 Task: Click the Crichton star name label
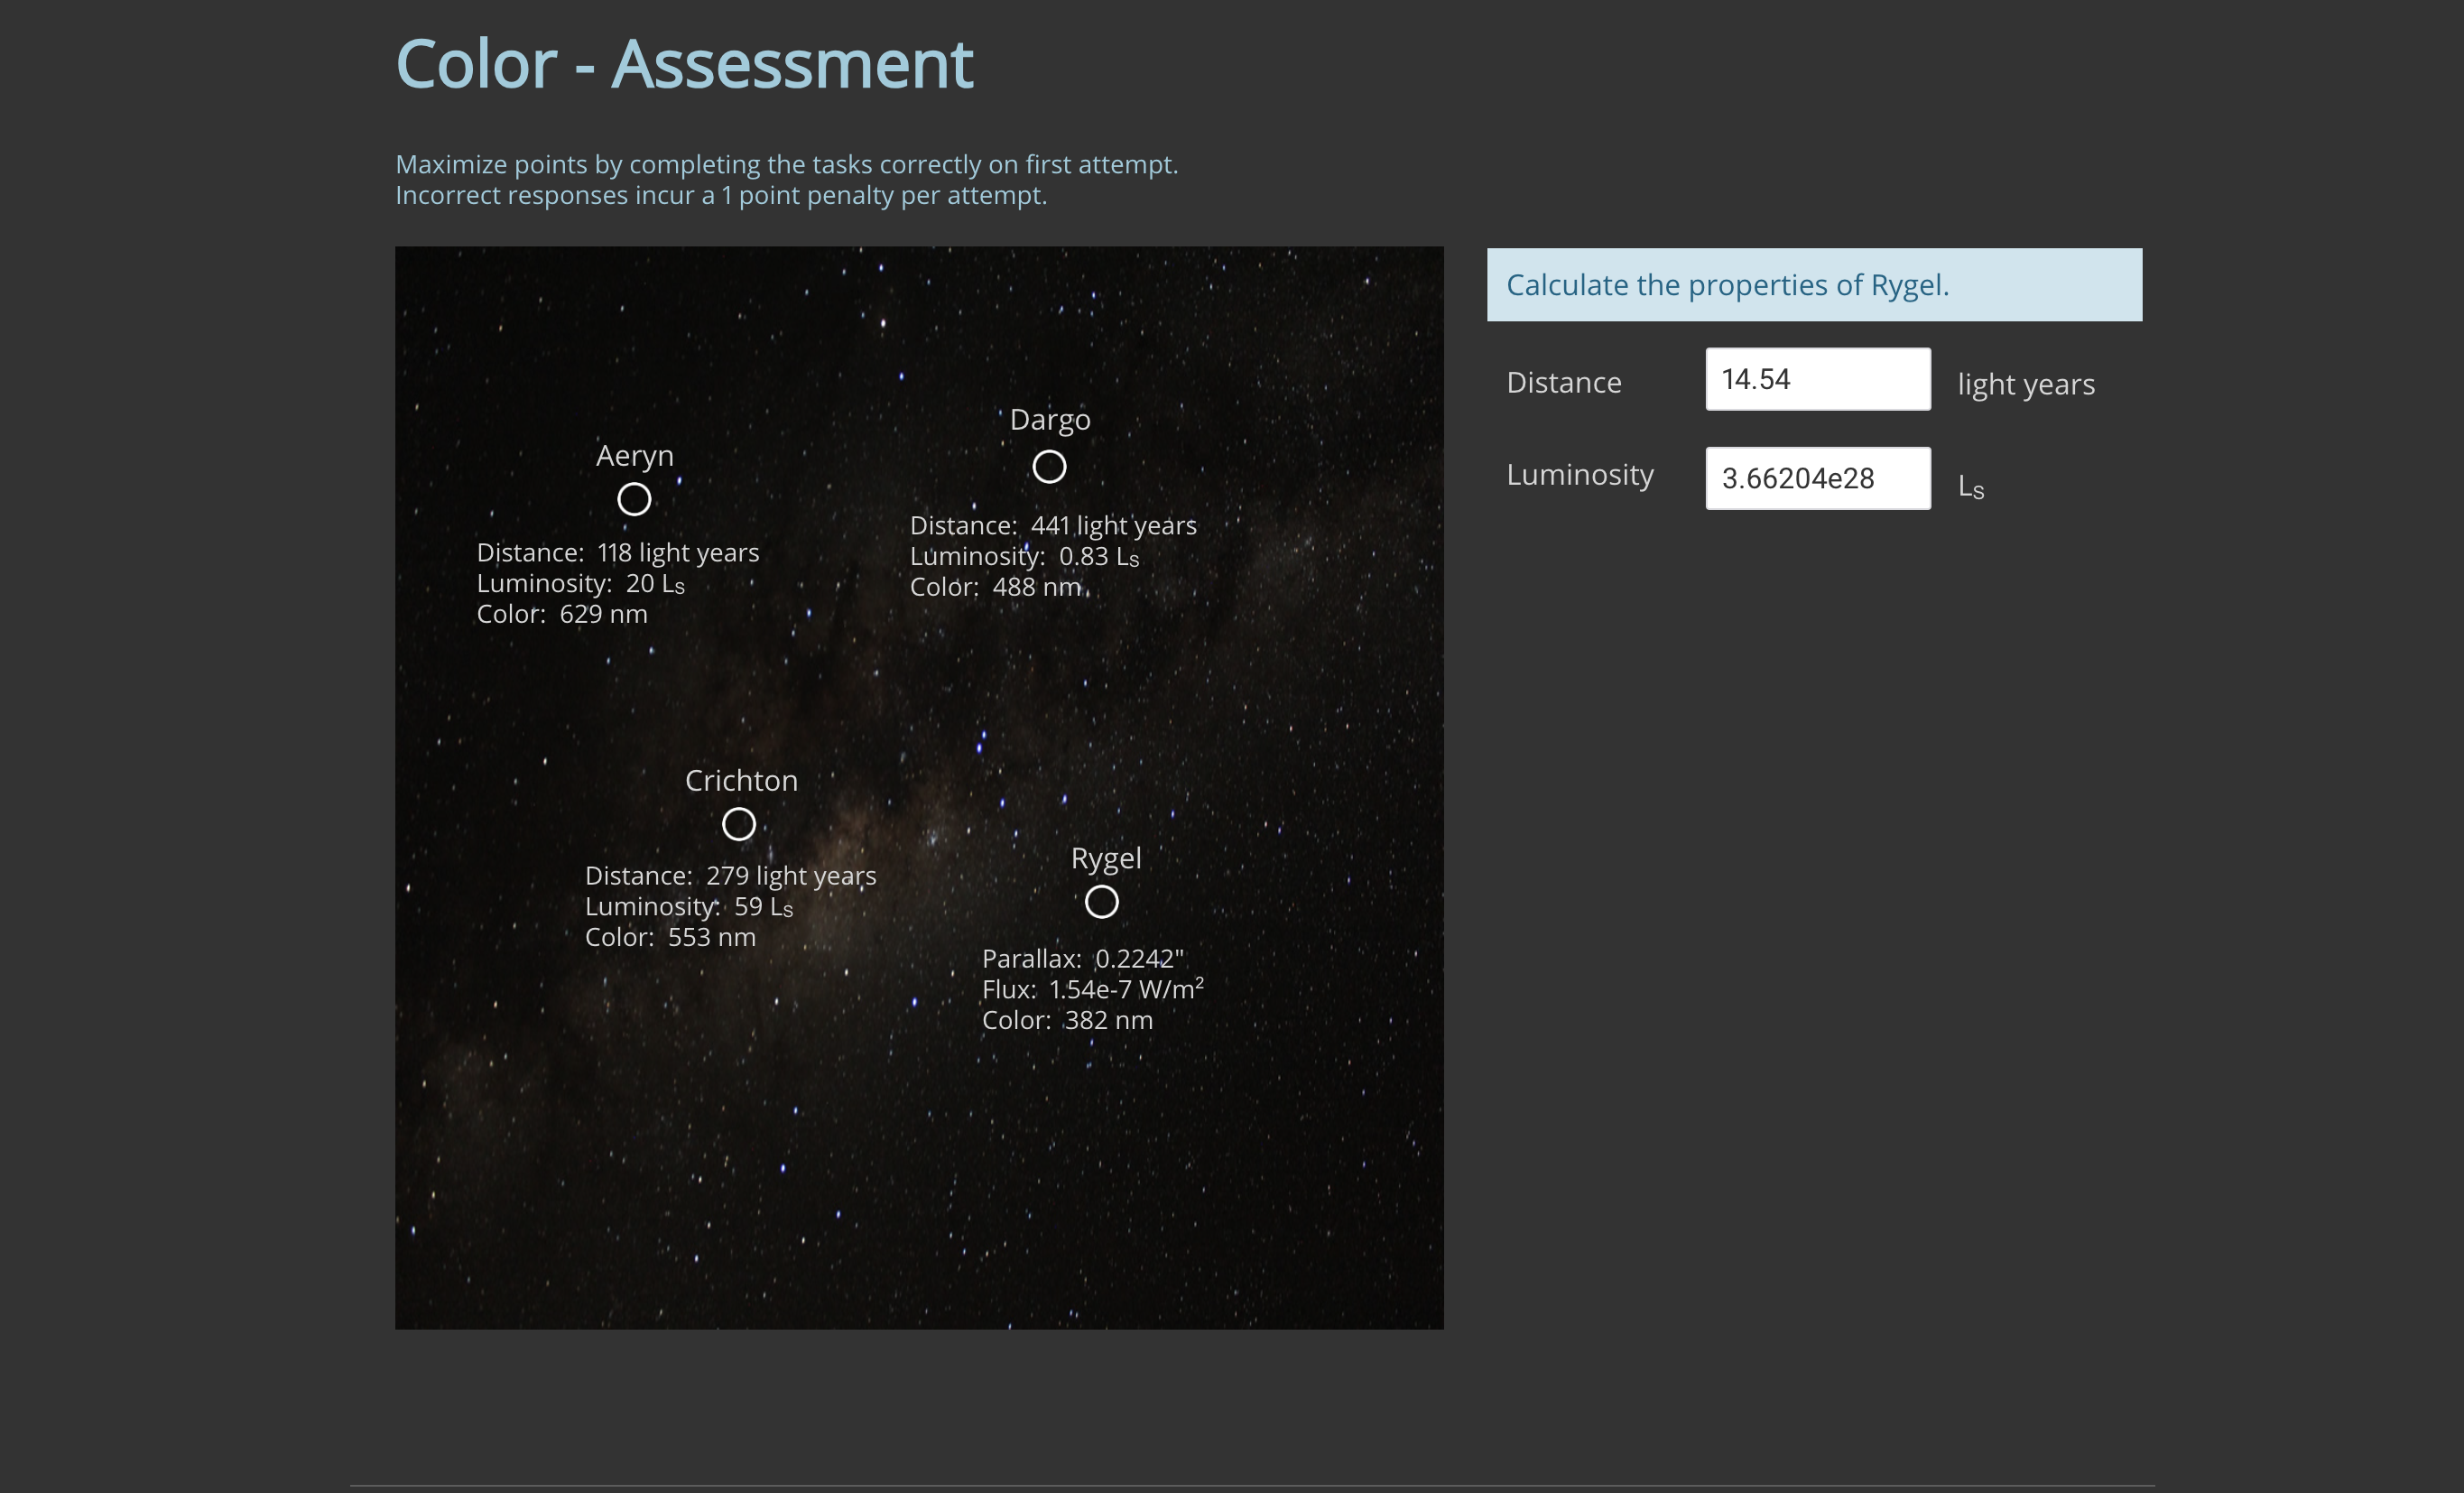pyautogui.click(x=741, y=780)
